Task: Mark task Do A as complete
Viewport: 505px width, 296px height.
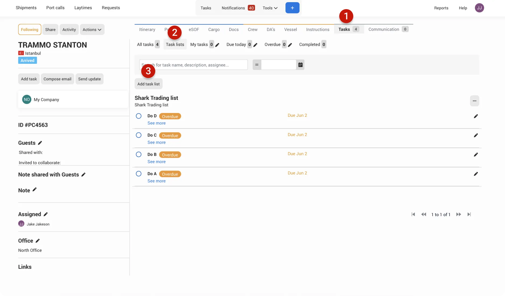Action: click(139, 174)
